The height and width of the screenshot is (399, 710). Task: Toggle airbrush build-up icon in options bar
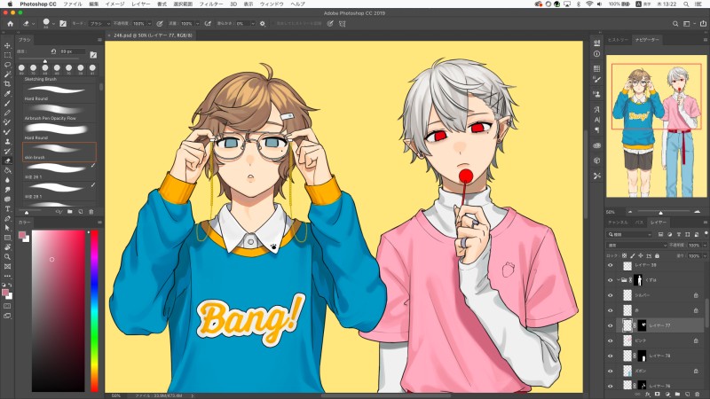(208, 24)
